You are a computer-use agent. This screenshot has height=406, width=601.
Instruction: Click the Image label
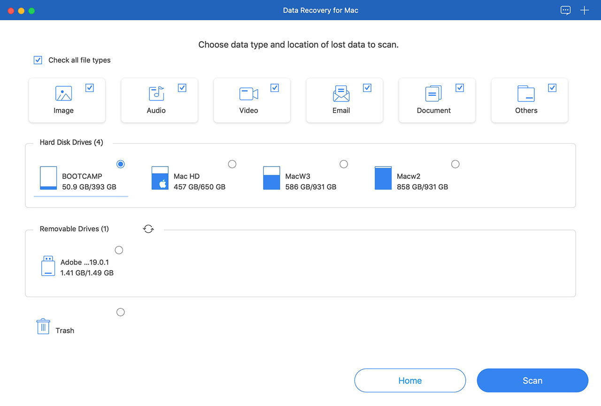63,110
